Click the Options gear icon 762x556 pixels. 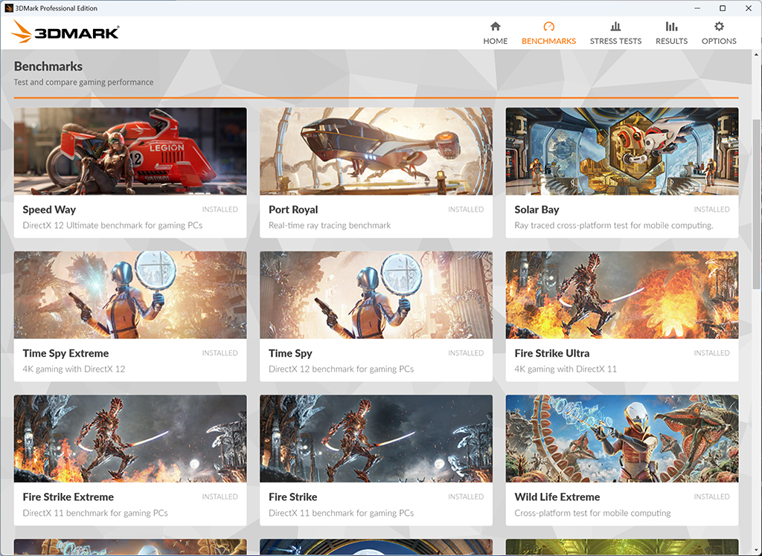[x=720, y=26]
